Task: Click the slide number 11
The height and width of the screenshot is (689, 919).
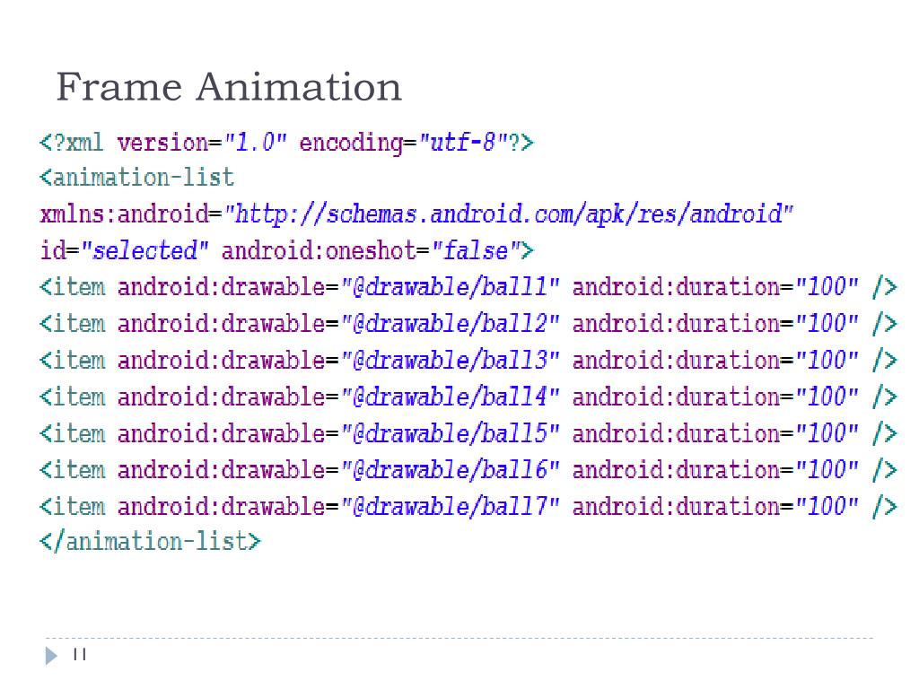Action: click(80, 654)
